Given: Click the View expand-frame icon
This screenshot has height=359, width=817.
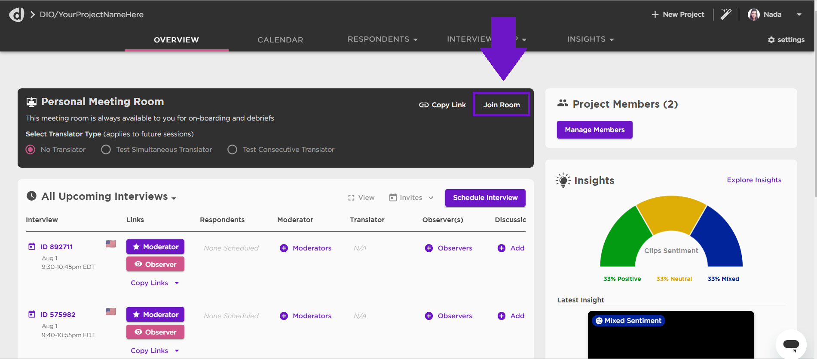Looking at the screenshot, I should [351, 198].
